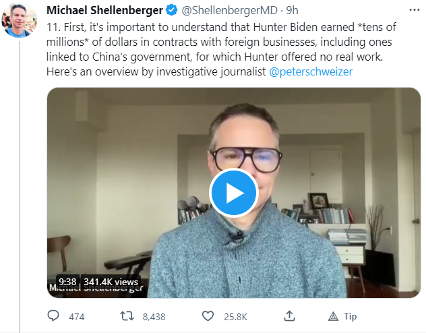Image resolution: width=426 pixels, height=333 pixels.
Task: Click the reply speech bubble icon
Action: pos(53,316)
